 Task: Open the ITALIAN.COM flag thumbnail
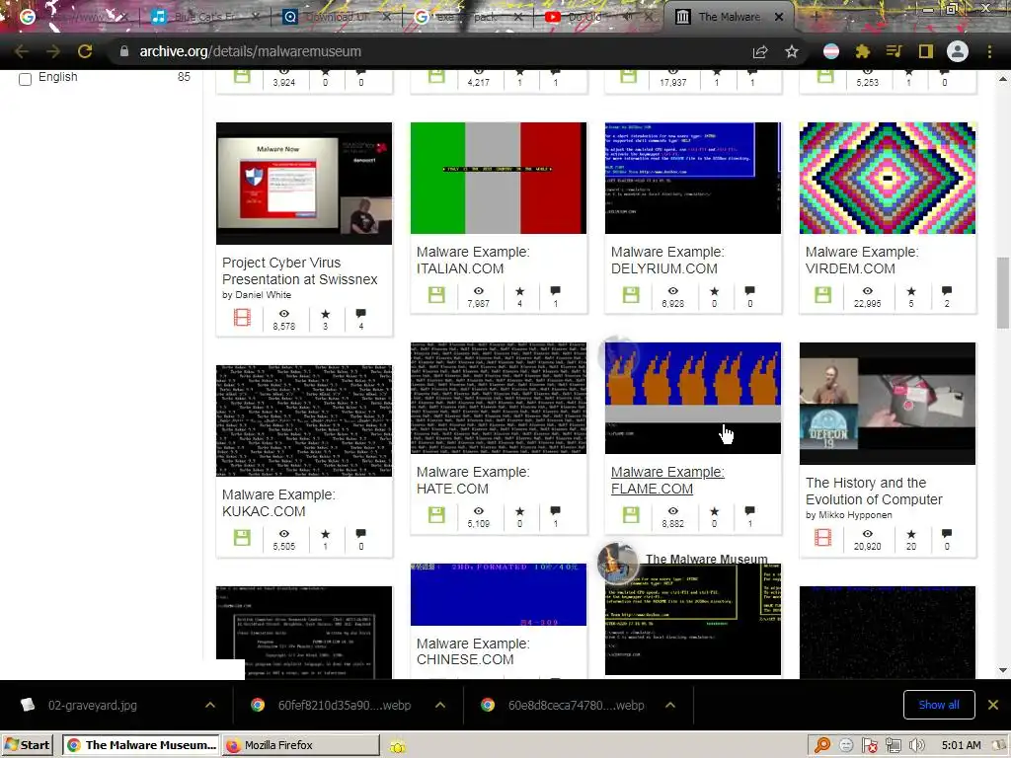point(499,178)
